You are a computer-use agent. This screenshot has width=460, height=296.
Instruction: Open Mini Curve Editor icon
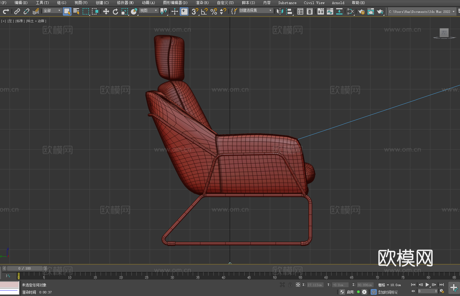[x=8, y=276]
